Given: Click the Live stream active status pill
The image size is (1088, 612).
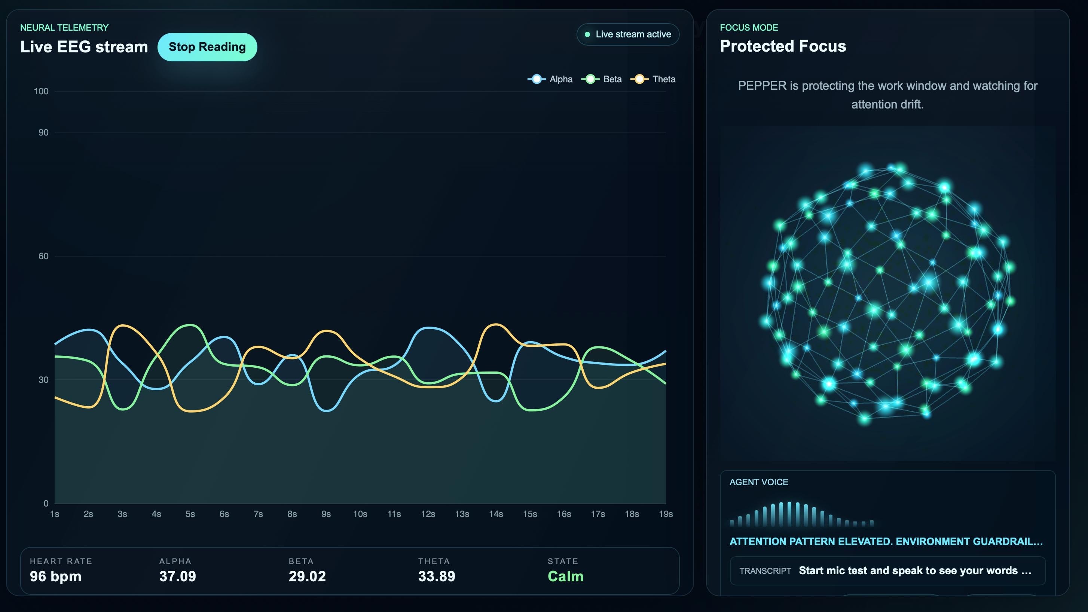Looking at the screenshot, I should [x=628, y=34].
